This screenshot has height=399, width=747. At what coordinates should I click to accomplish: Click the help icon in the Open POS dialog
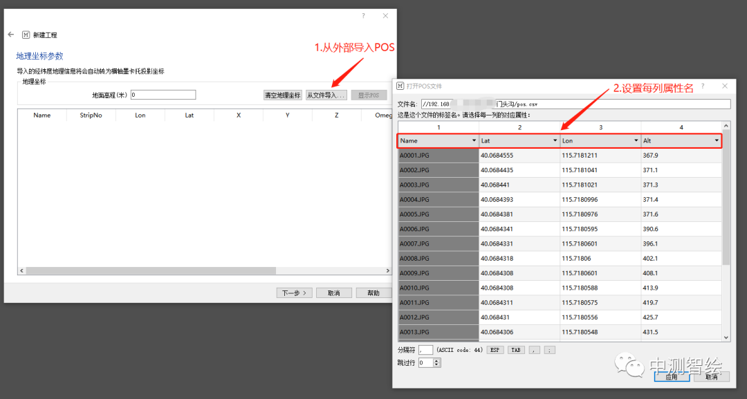(703, 86)
